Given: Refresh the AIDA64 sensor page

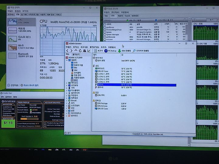Looking at the screenshot, I should (x=80, y=51).
